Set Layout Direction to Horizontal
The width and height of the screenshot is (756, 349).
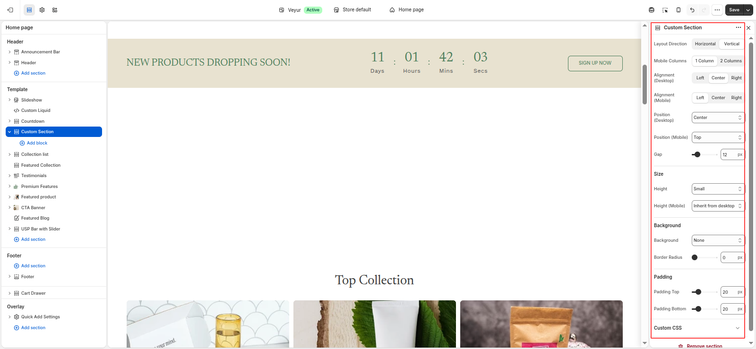point(705,44)
